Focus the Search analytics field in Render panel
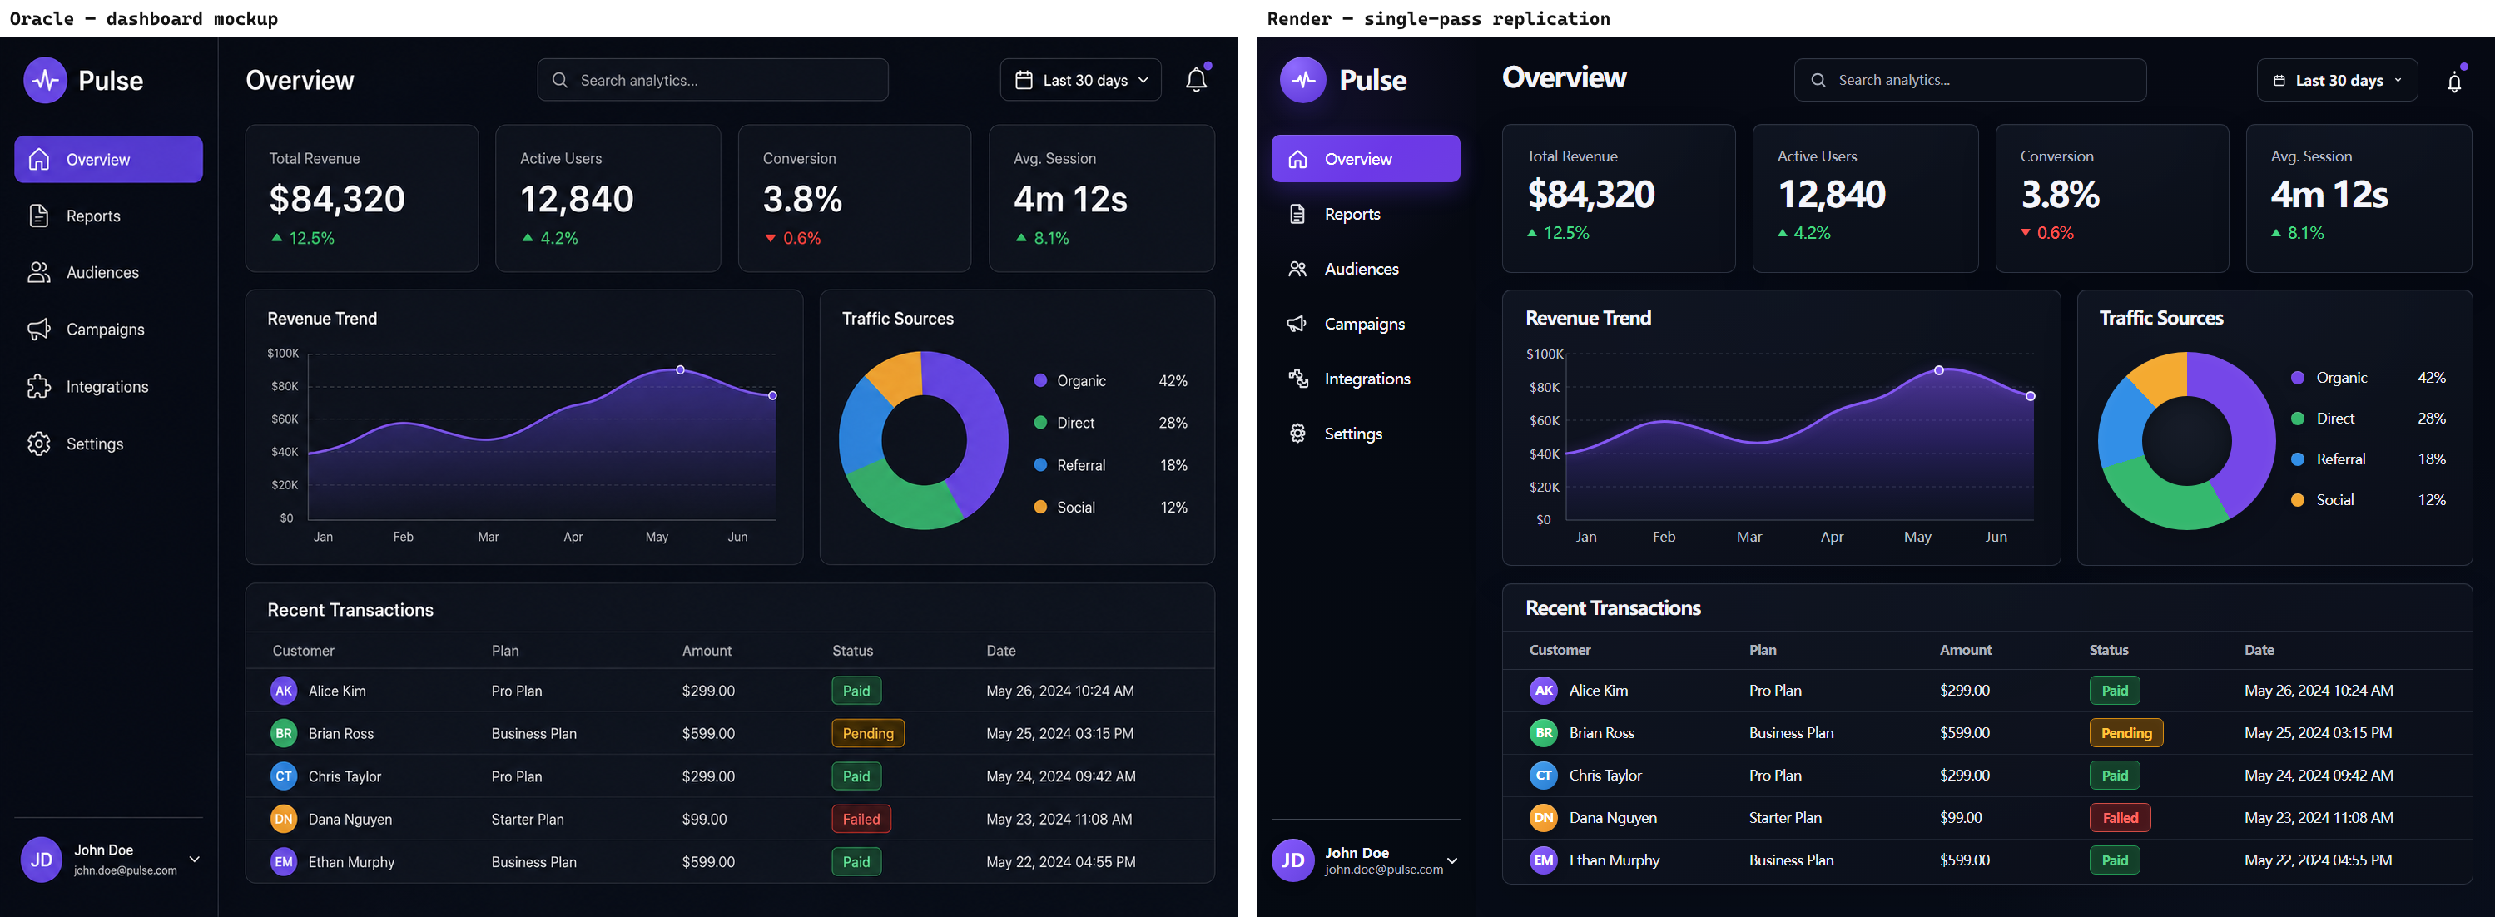Viewport: 2495px width, 917px height. coord(1969,81)
